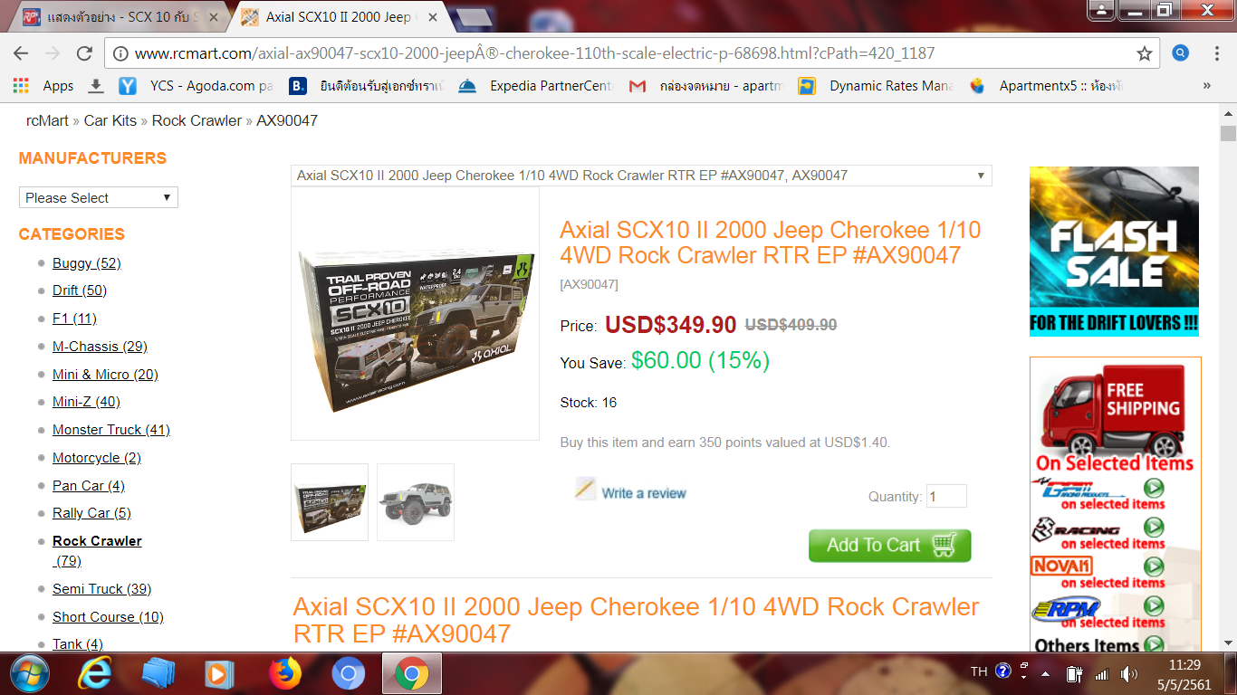The height and width of the screenshot is (695, 1237).
Task: Click the pencil icon next to Write a review
Action: [586, 489]
